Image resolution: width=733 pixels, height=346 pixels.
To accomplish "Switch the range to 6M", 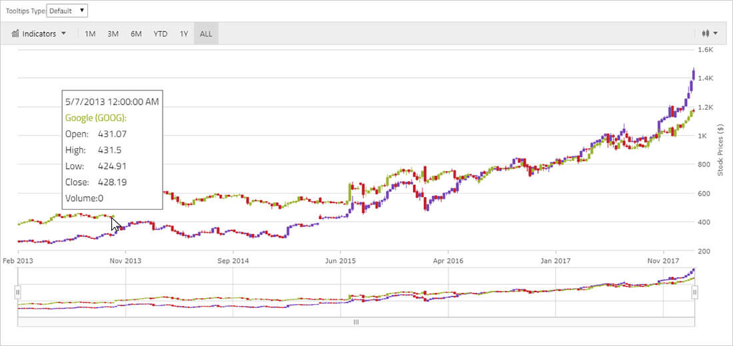I will tap(136, 34).
